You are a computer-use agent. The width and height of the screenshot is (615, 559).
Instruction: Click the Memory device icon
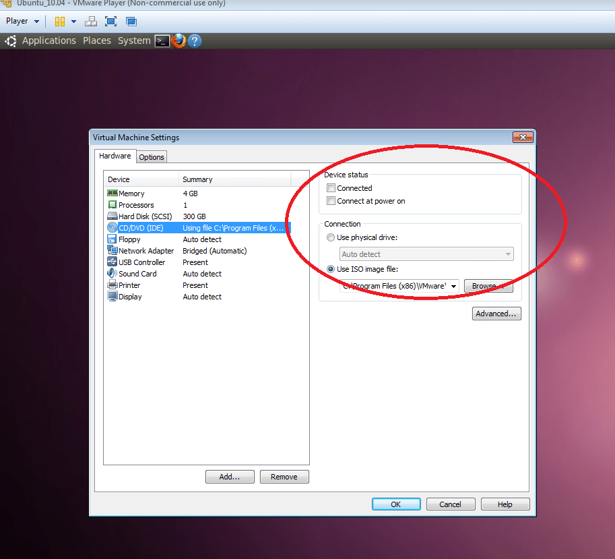tap(112, 193)
